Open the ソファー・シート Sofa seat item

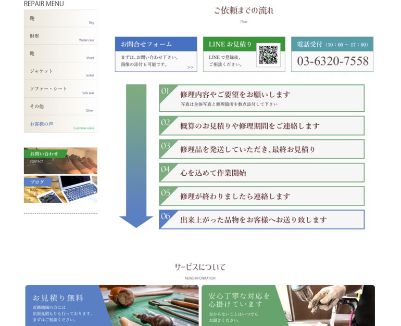tap(60, 88)
